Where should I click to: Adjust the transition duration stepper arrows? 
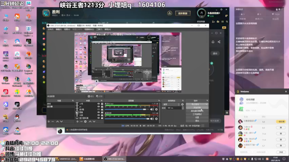coord(183,108)
